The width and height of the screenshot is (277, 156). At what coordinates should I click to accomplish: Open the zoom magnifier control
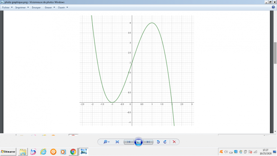pos(106,142)
